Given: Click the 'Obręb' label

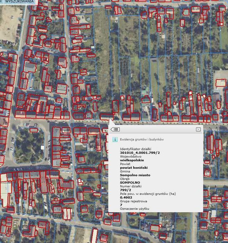Looking at the screenshot, I should (125, 179).
